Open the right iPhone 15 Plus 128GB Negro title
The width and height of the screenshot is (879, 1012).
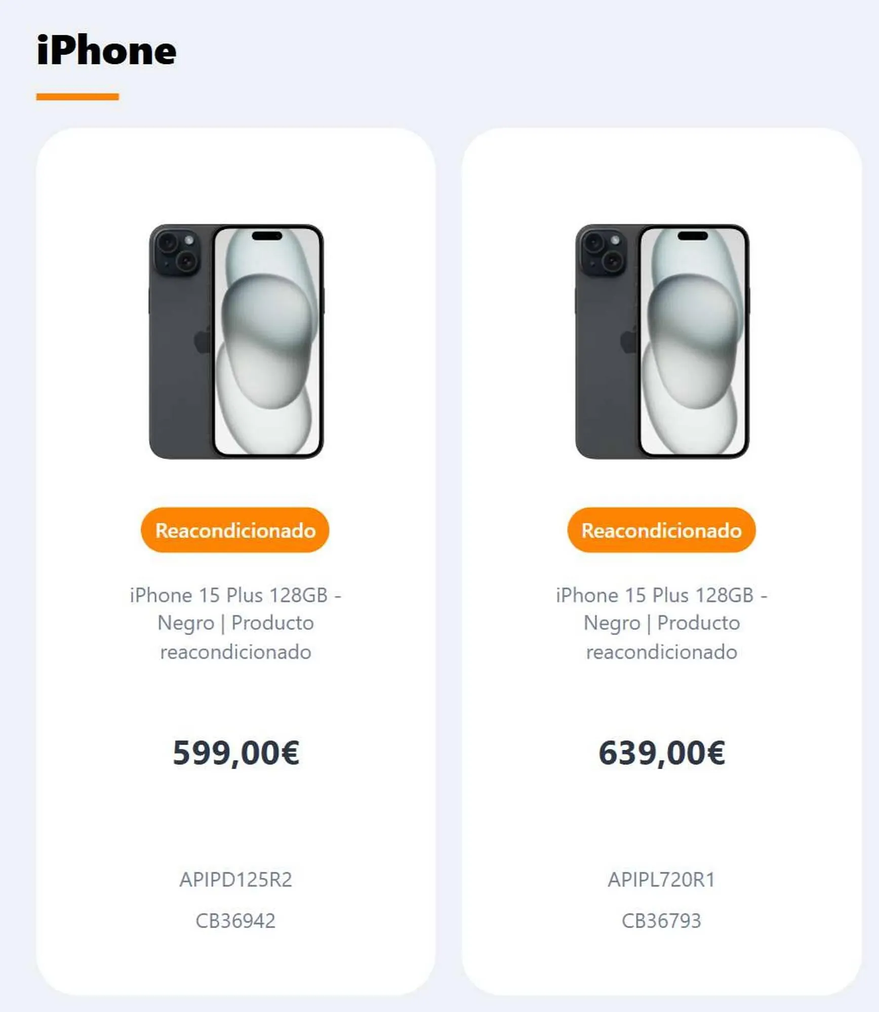(x=661, y=623)
